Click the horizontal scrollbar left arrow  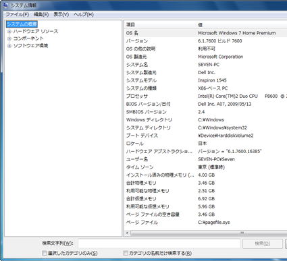(x=127, y=233)
